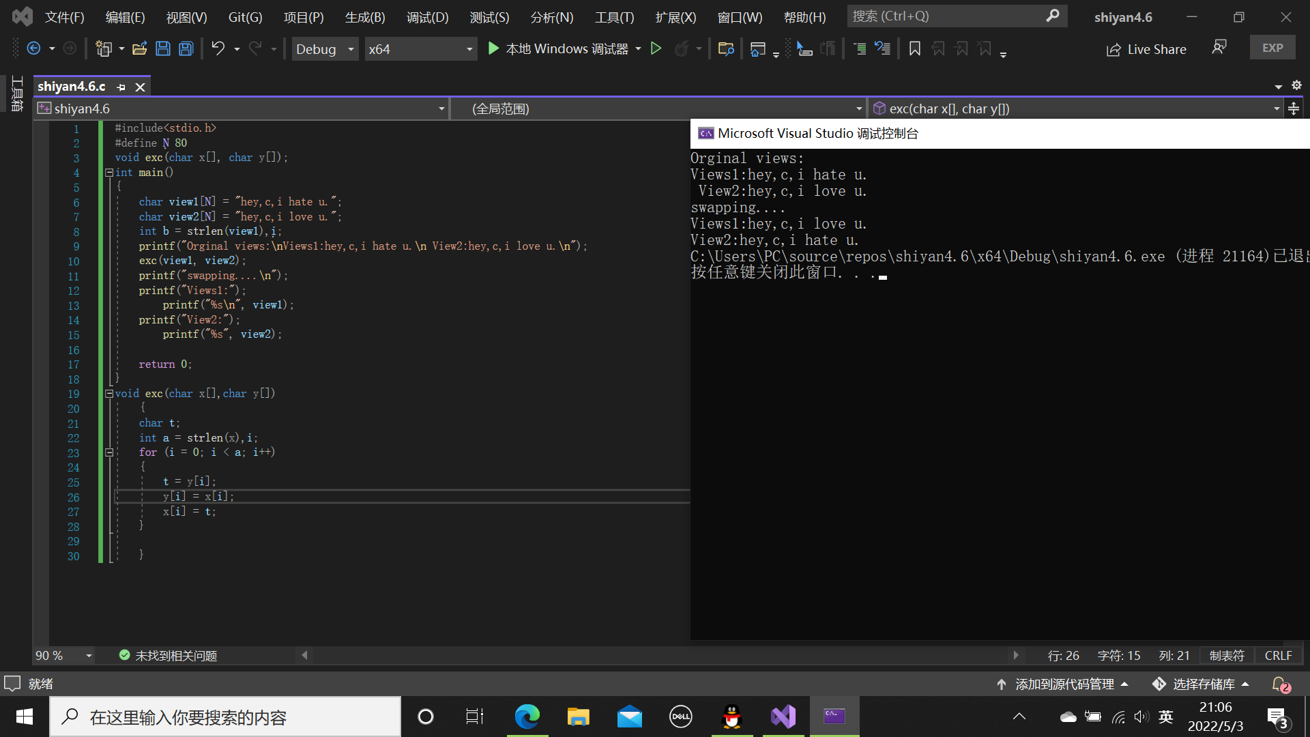
Task: Open the 生成(B) menu
Action: (365, 17)
